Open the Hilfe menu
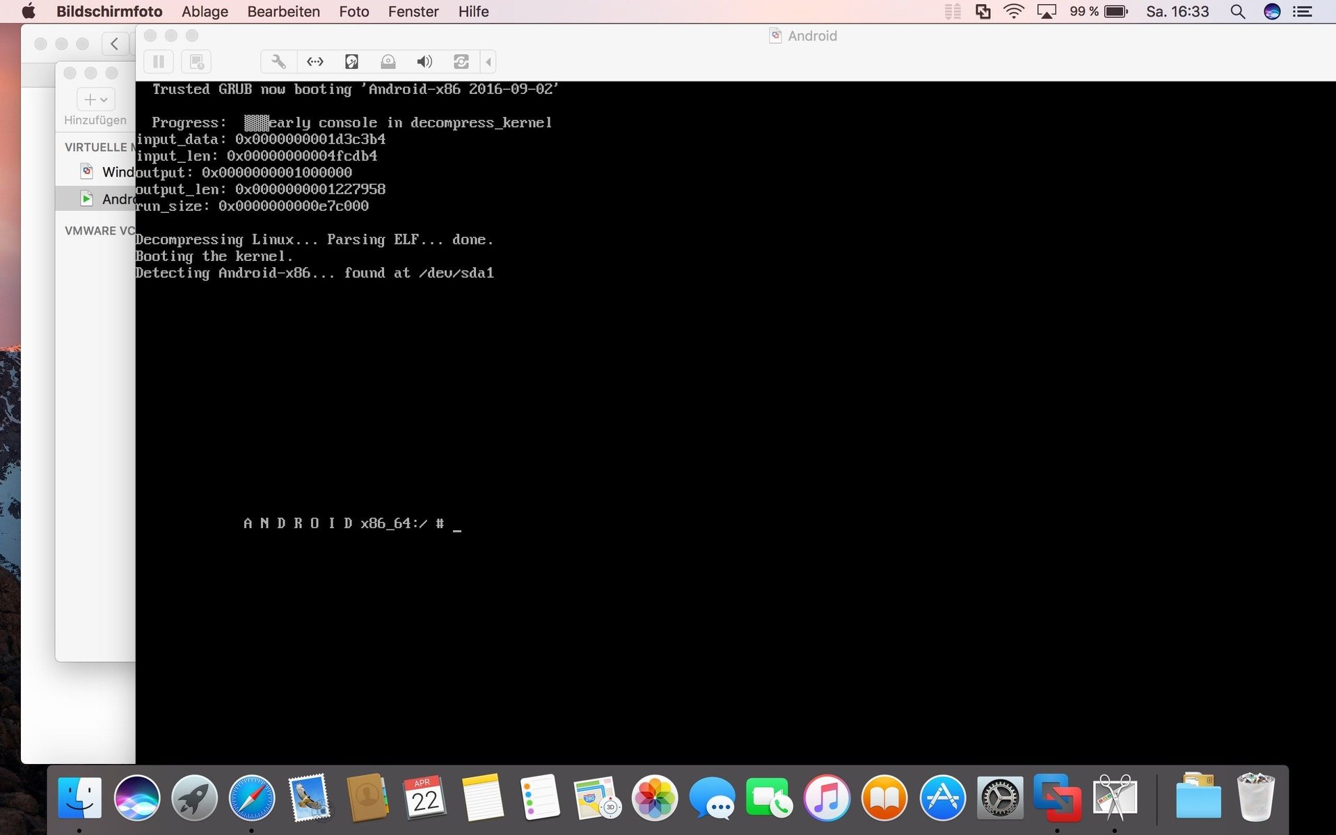This screenshot has height=835, width=1336. click(x=473, y=11)
